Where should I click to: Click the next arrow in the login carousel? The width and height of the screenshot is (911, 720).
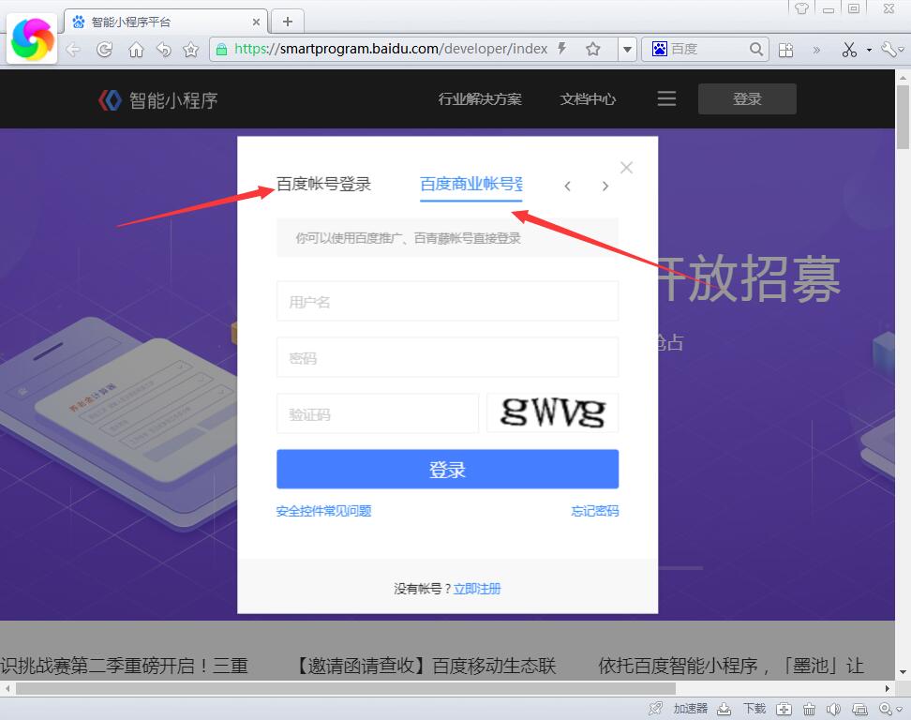[605, 186]
